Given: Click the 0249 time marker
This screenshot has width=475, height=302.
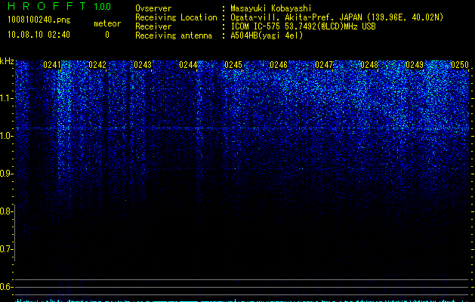Looking at the screenshot, I should click(x=415, y=65).
